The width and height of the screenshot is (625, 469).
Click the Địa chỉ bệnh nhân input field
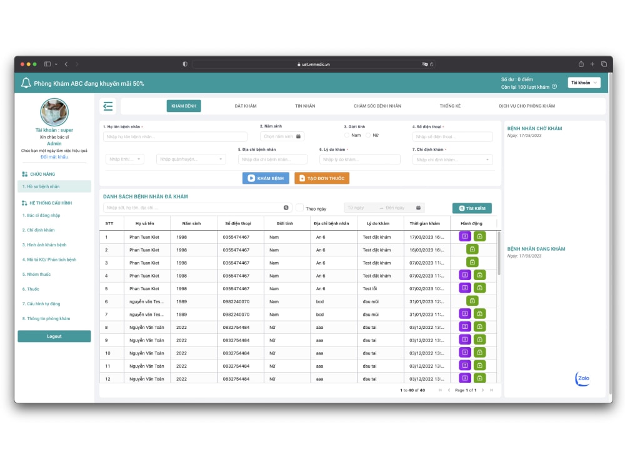(272, 159)
